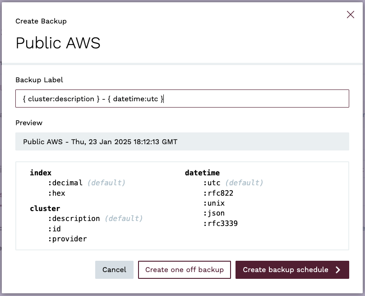Click the Backup Label field label
The width and height of the screenshot is (365, 296).
point(40,80)
